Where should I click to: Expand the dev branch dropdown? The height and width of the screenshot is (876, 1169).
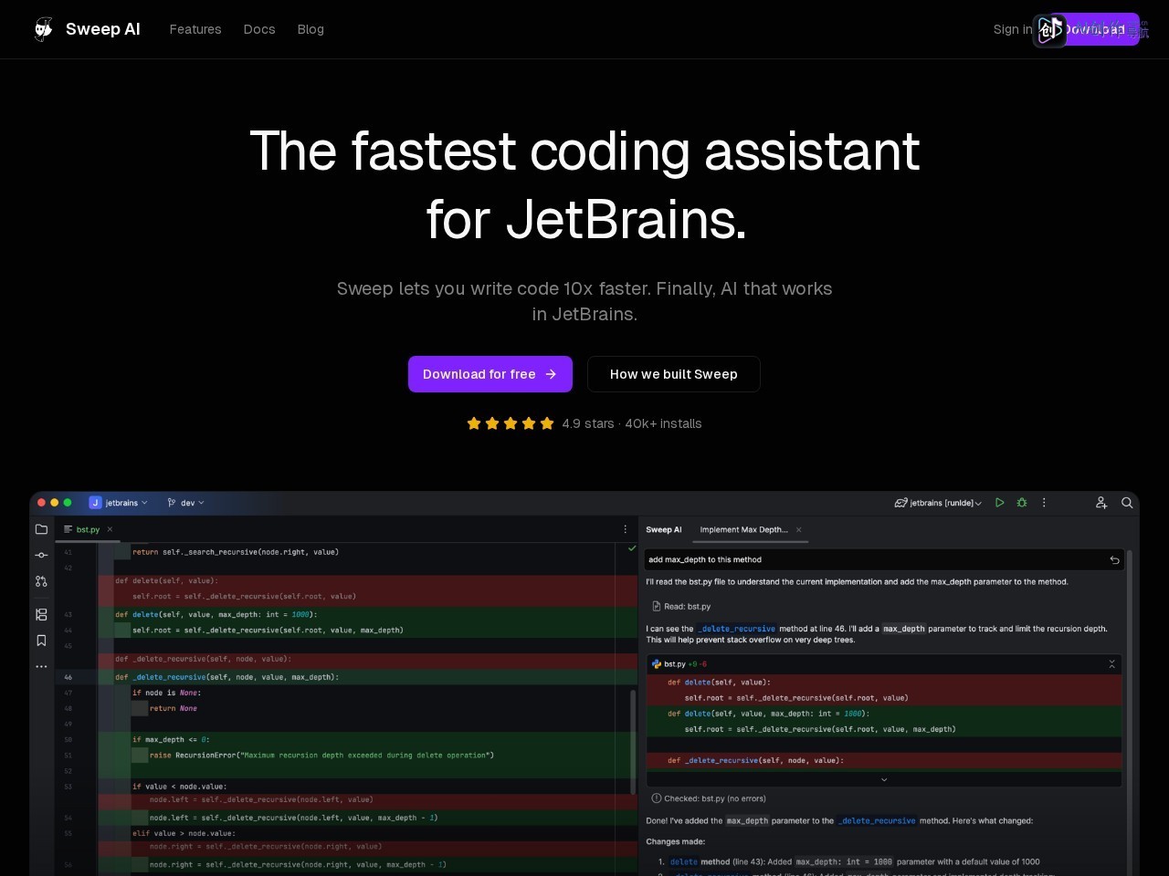[x=185, y=503]
